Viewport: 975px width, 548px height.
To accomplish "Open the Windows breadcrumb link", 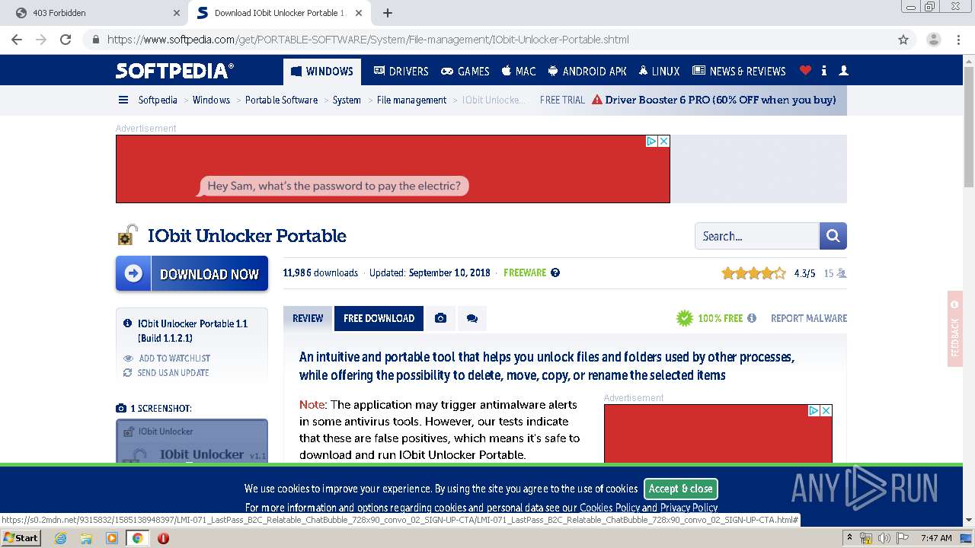I will (211, 100).
